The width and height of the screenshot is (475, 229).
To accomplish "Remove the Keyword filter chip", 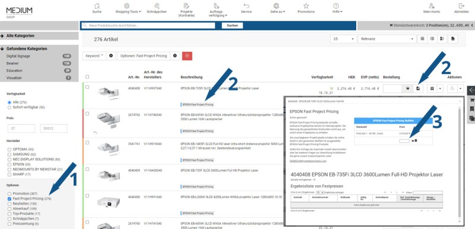I will 111,56.
